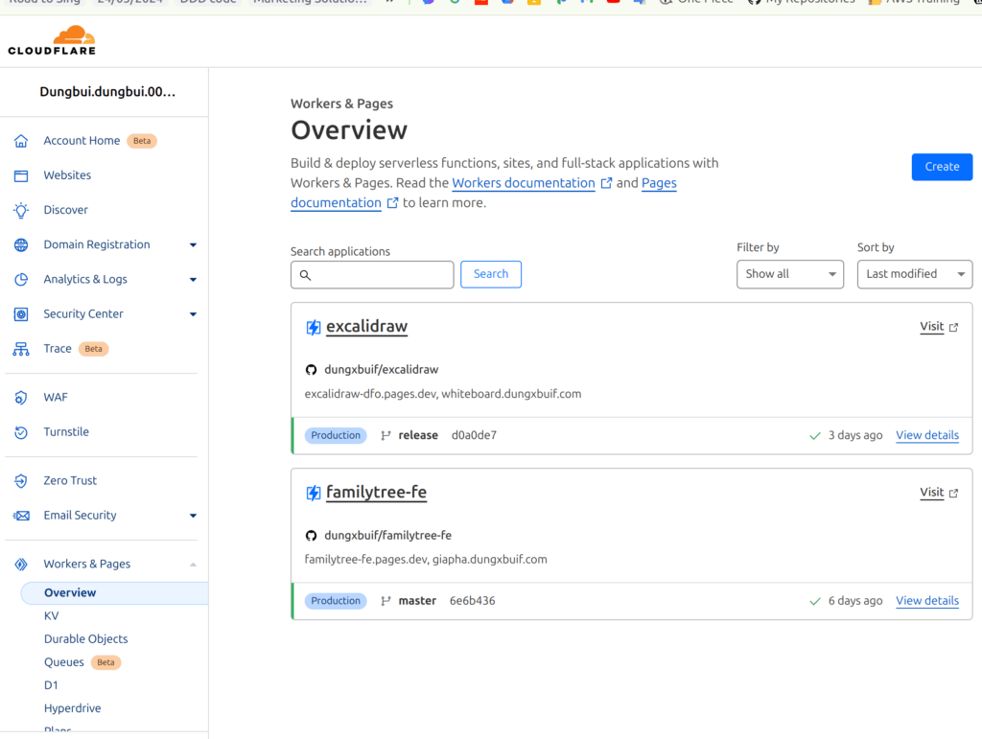View details of excalidraw deployment
Screen dimensions: 982x739
(927, 435)
